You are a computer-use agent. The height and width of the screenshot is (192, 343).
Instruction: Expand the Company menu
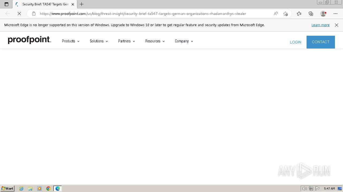point(184,41)
